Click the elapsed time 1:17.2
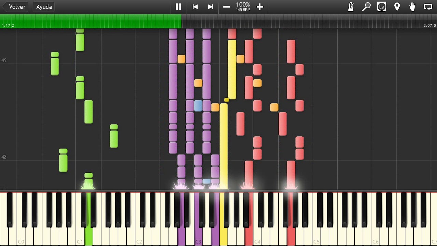 tap(8, 26)
